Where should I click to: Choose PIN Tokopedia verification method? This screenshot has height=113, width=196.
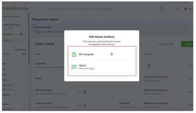(102, 55)
